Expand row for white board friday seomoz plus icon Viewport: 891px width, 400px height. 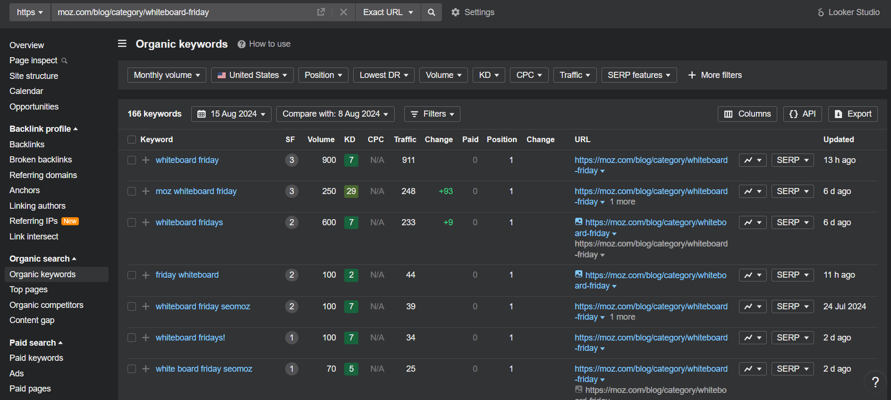coord(146,369)
